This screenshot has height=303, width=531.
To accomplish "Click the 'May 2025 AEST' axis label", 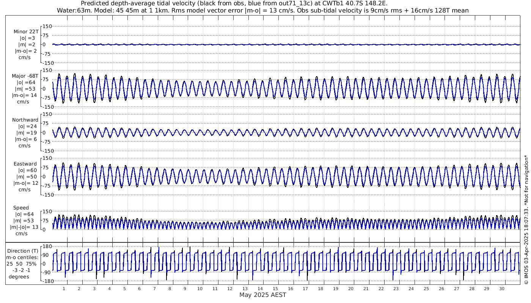I will pyautogui.click(x=262, y=295).
